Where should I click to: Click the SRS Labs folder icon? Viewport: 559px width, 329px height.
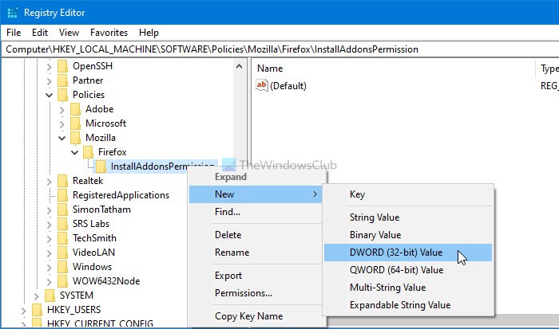pyautogui.click(x=63, y=224)
